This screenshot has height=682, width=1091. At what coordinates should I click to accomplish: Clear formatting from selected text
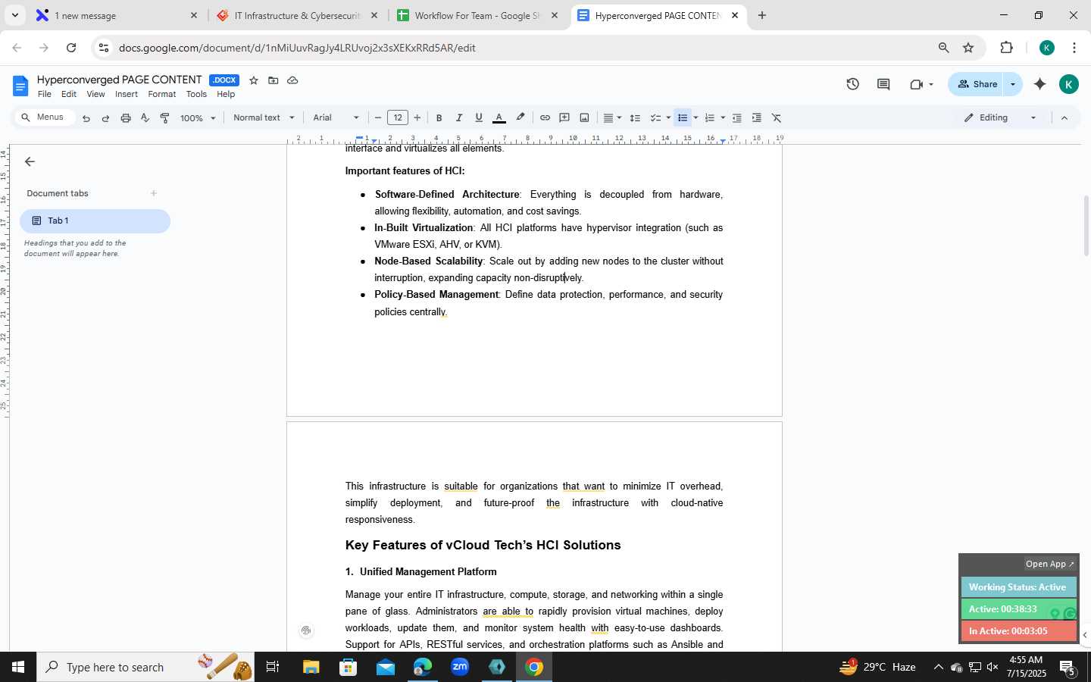(777, 118)
